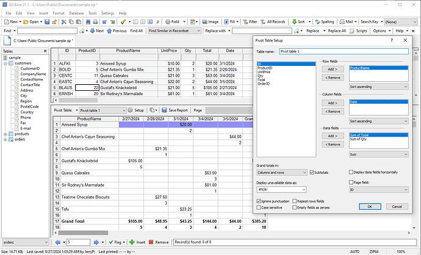The image size is (421, 255).
Task: Open the Format menu
Action: tap(59, 13)
